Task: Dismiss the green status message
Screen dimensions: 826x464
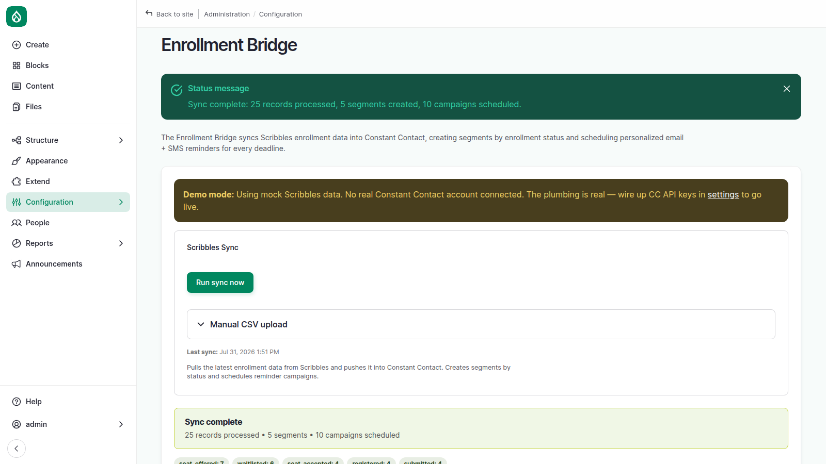Action: pos(787,89)
